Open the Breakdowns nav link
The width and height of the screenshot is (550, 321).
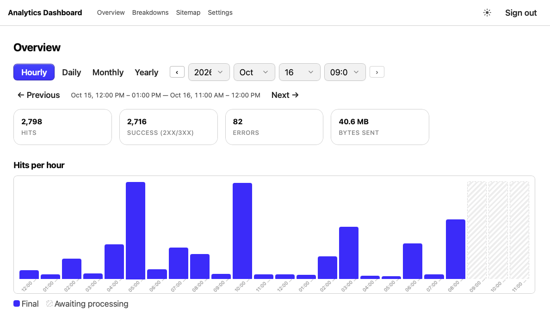[150, 12]
